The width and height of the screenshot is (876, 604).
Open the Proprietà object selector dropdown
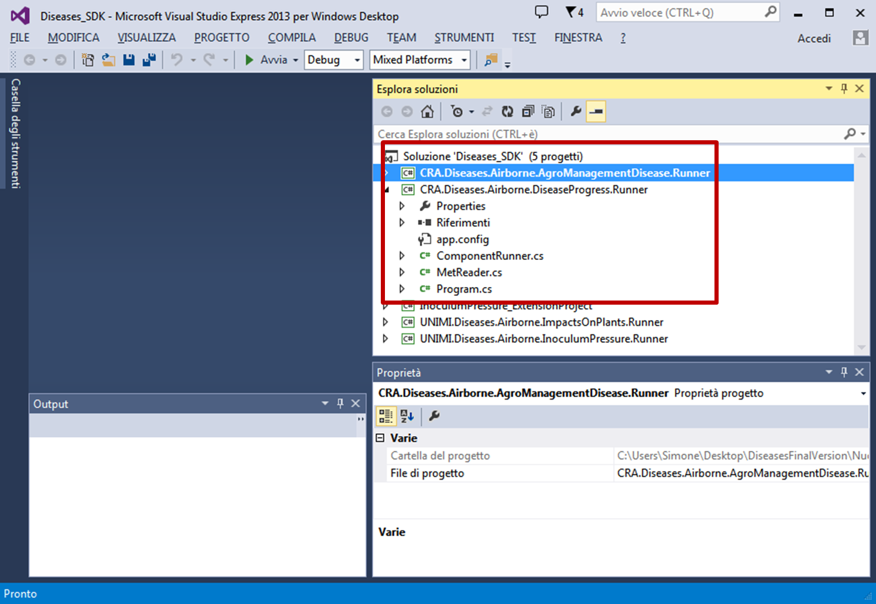864,393
